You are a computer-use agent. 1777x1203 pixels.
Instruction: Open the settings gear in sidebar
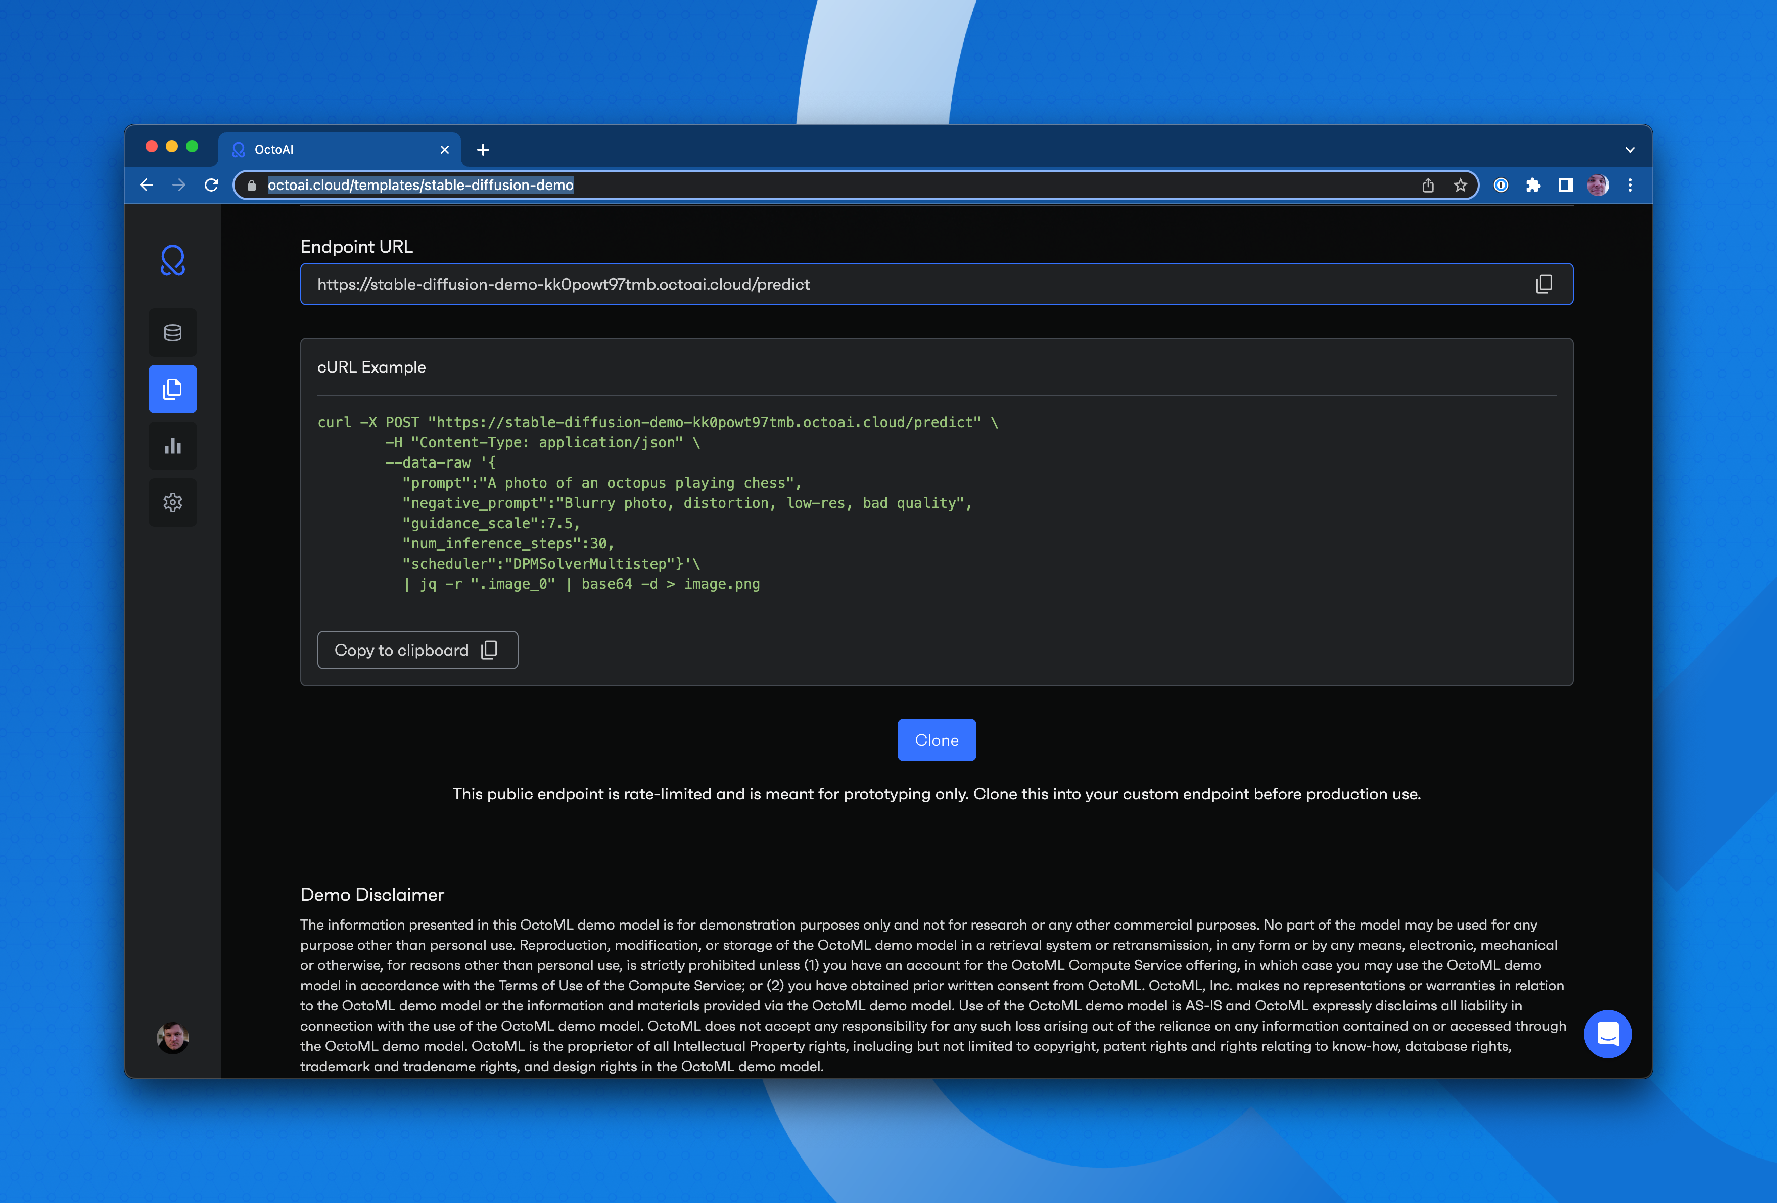tap(173, 502)
